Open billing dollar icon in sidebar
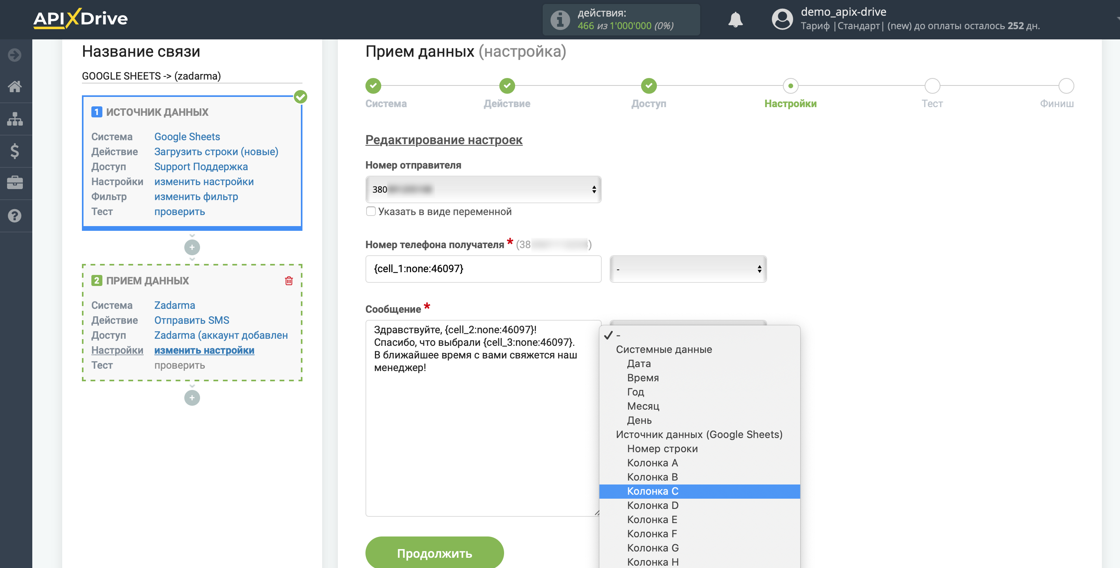Image resolution: width=1120 pixels, height=568 pixels. click(x=15, y=151)
